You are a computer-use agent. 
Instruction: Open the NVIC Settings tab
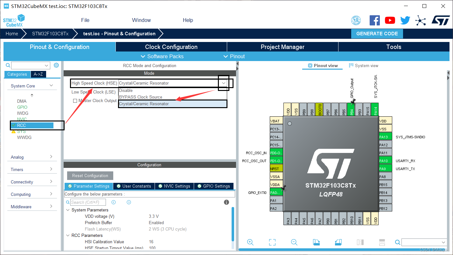(x=174, y=186)
